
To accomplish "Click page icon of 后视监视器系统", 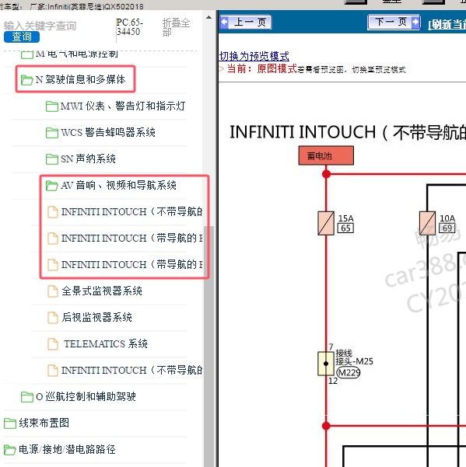I will pyautogui.click(x=53, y=318).
